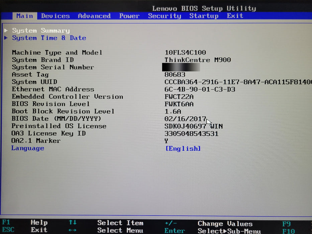The width and height of the screenshot is (312, 234).
Task: Click the Exit legend in footer
Action: pos(39,230)
